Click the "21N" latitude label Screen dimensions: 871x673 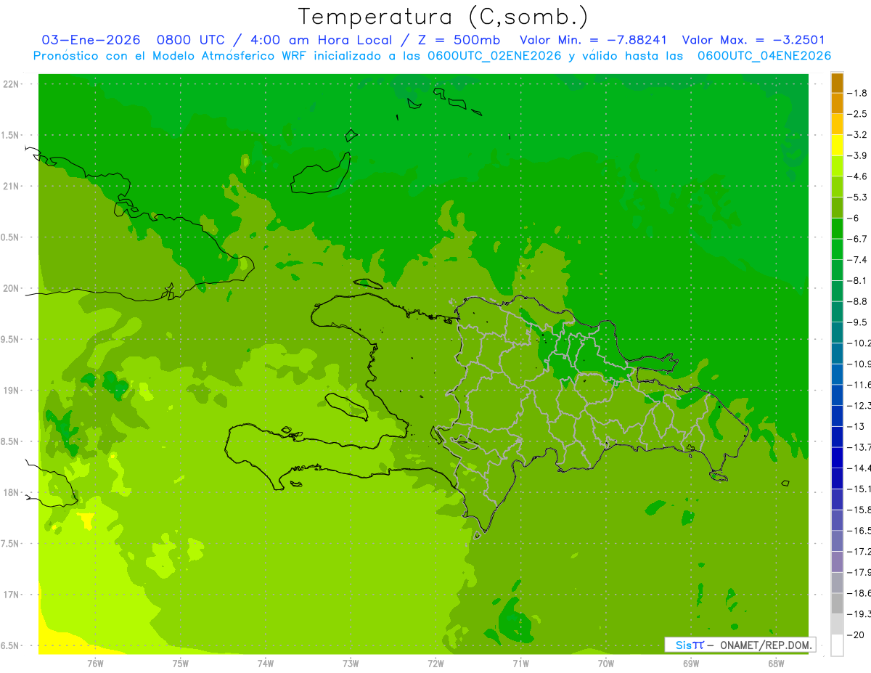(x=12, y=187)
